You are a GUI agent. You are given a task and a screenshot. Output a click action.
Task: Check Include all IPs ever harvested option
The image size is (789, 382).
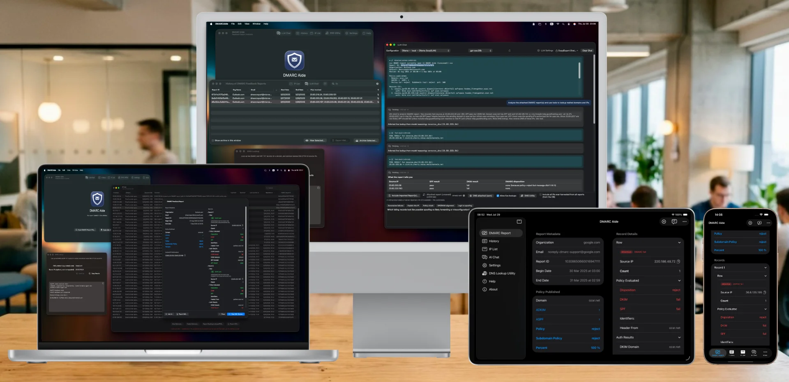click(x=540, y=196)
